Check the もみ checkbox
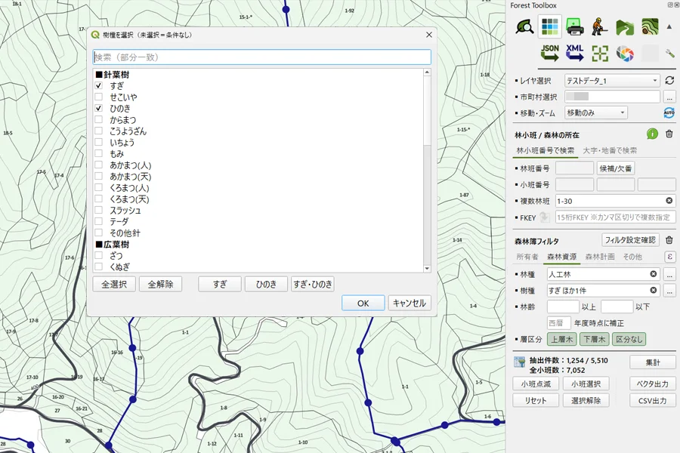Viewport: 680px width, 453px height. tap(99, 153)
